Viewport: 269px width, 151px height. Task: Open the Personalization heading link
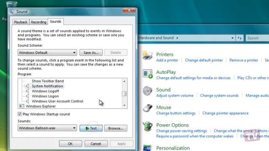pyautogui.click(x=173, y=148)
